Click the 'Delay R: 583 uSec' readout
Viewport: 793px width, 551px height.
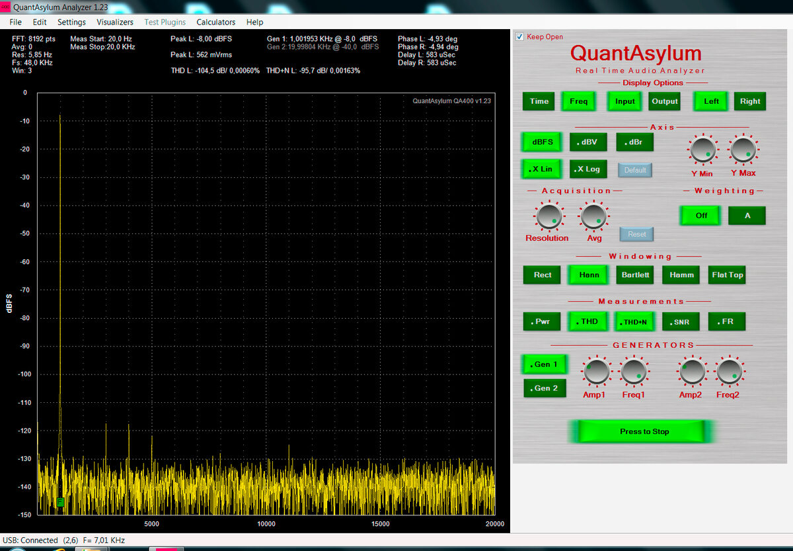(427, 63)
